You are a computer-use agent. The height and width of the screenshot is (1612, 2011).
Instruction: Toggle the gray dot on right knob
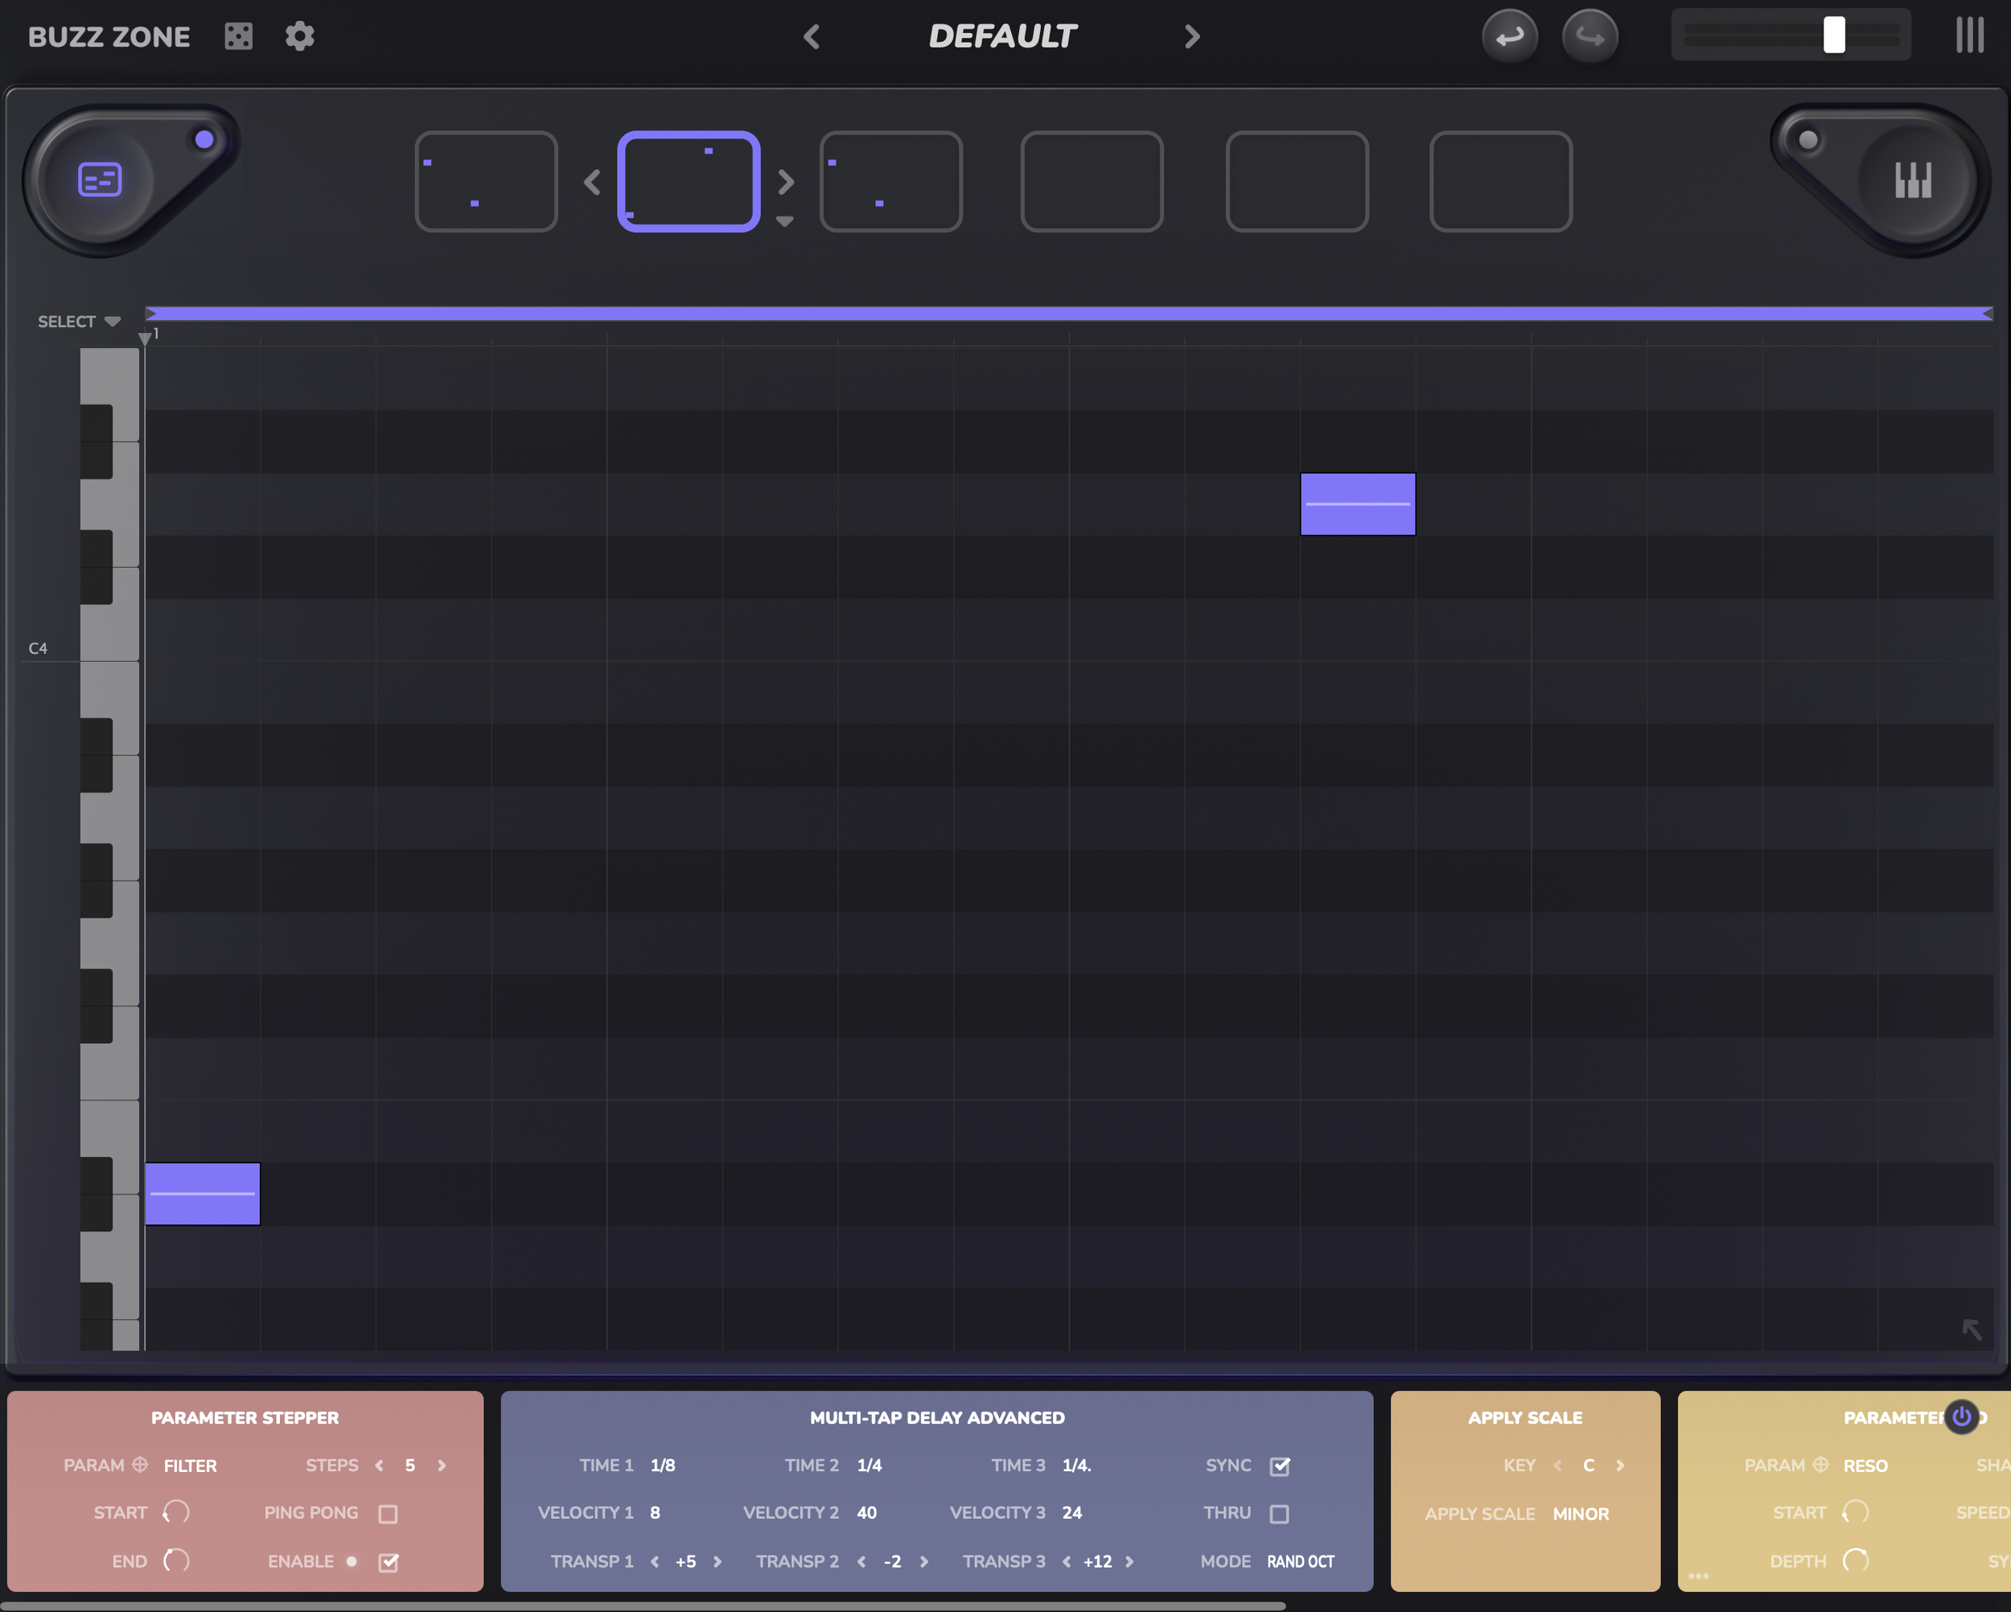[x=1807, y=140]
